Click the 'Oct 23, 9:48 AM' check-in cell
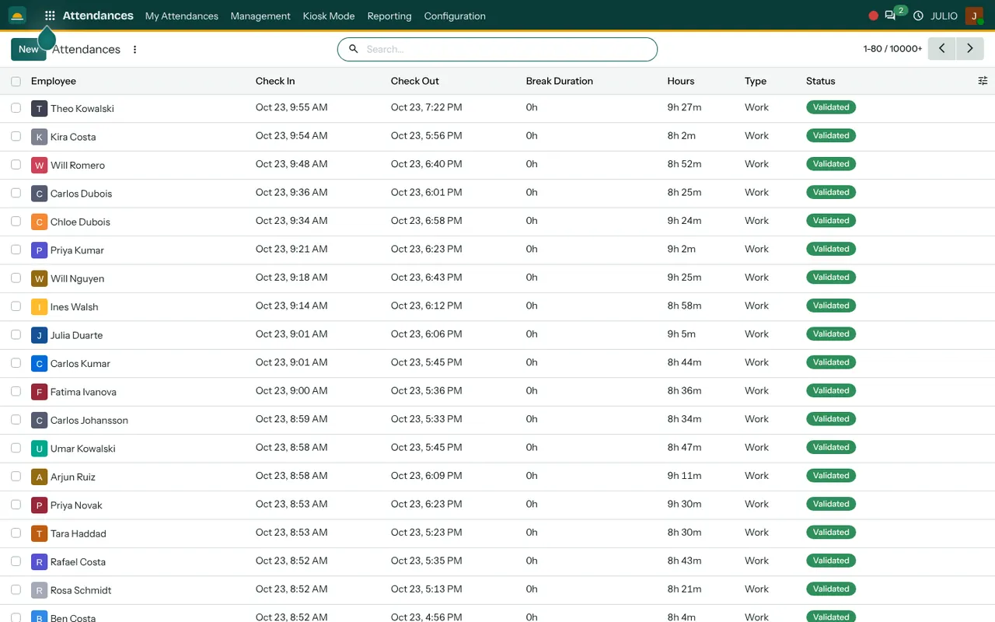Image resolution: width=995 pixels, height=622 pixels. point(292,164)
